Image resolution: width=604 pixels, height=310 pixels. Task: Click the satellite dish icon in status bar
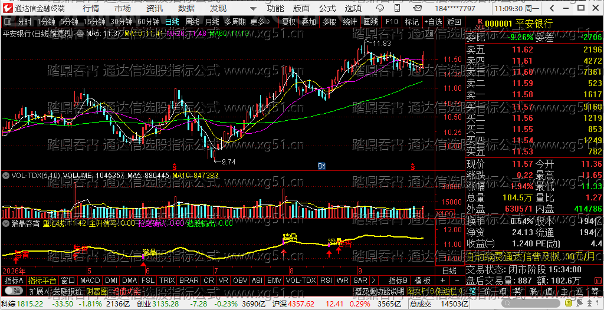[x=578, y=304]
